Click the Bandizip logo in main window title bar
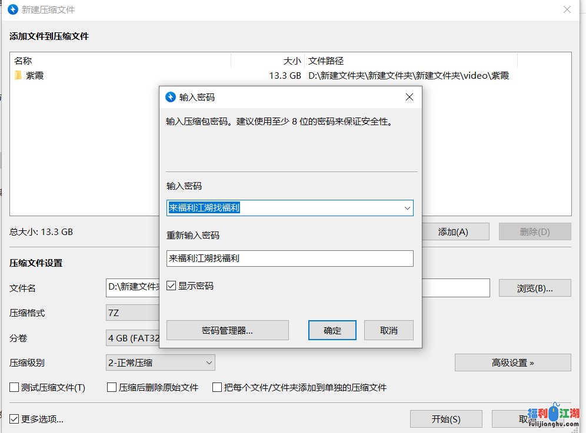The height and width of the screenshot is (433, 586). tap(12, 10)
